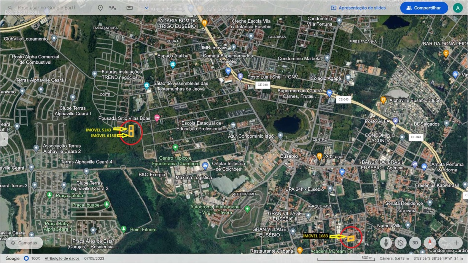
Task: Click the ClubVille Loteamento pin
Action: click(x=54, y=38)
